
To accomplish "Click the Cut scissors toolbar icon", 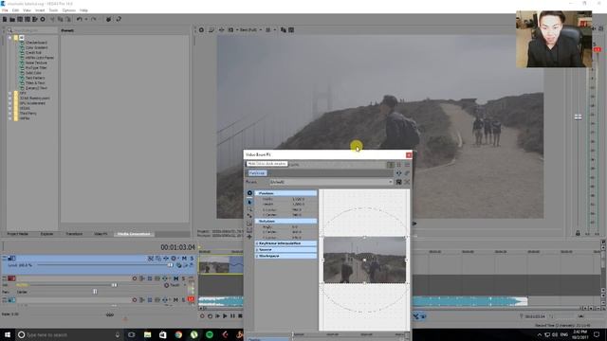I will (x=52, y=19).
